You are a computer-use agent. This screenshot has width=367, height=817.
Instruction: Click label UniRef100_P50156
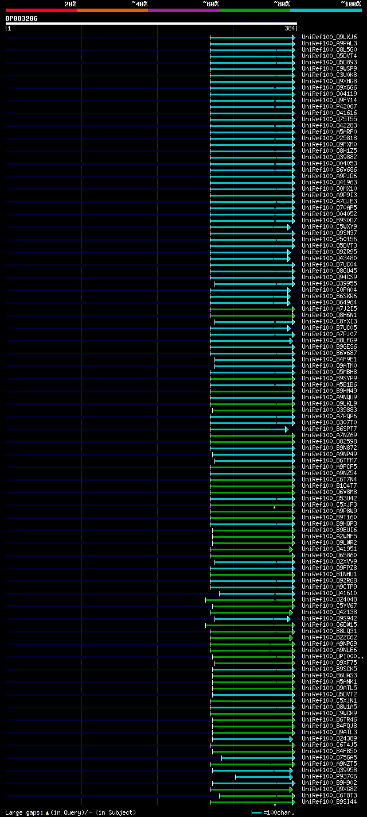pyautogui.click(x=329, y=239)
